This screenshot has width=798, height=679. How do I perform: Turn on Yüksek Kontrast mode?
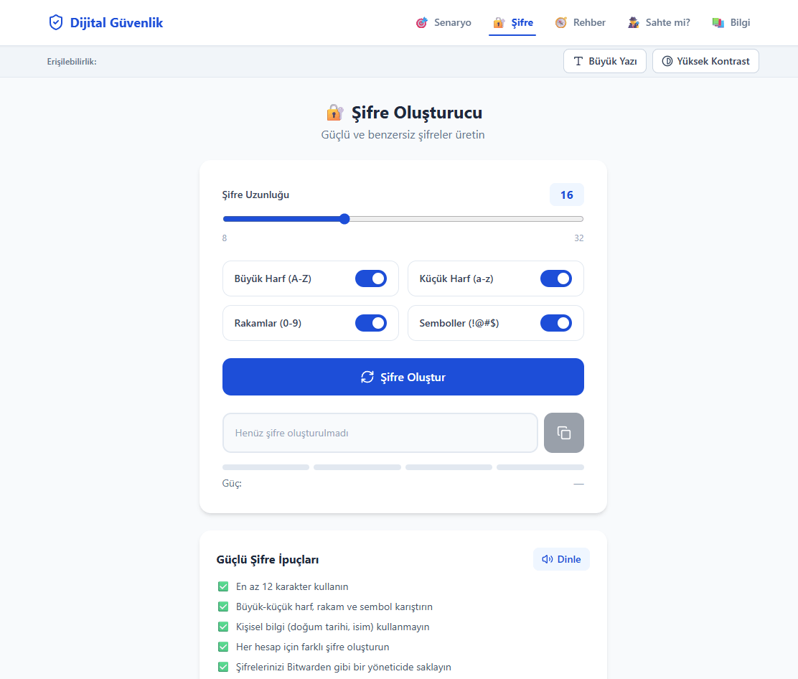(705, 61)
